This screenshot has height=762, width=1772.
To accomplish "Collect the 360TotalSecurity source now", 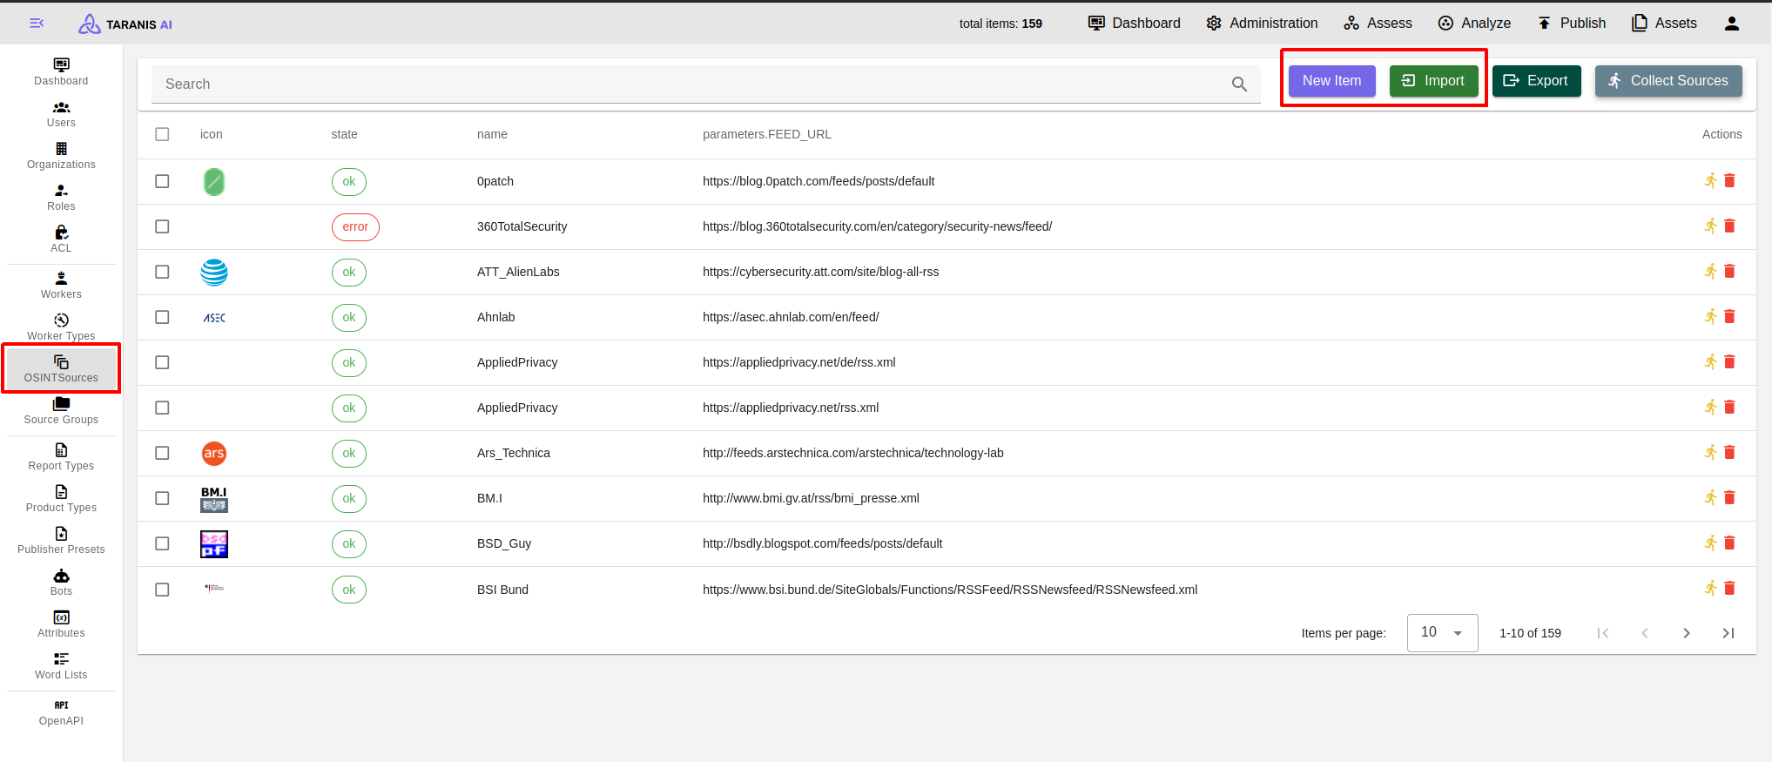I will 1710,226.
